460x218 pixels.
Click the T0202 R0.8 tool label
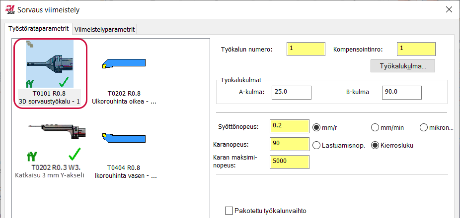pos(124,94)
